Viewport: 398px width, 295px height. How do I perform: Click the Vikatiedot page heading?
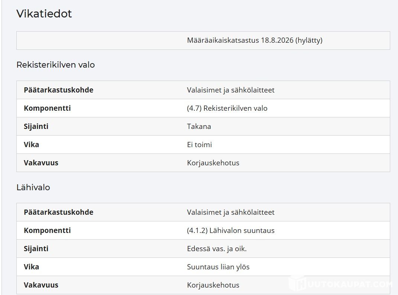44,13
